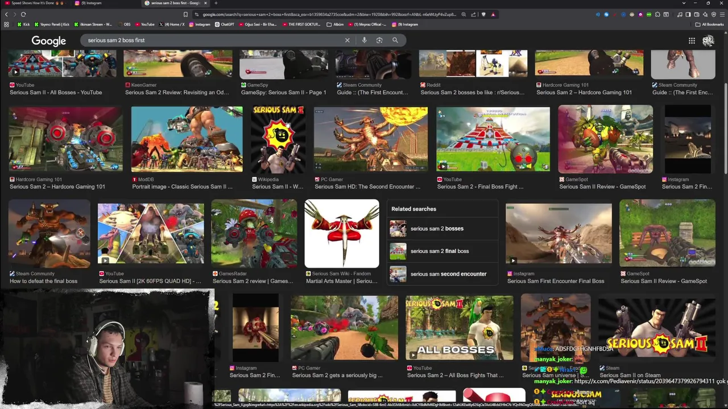Expand the Albüm bookmarks folder

click(335, 24)
